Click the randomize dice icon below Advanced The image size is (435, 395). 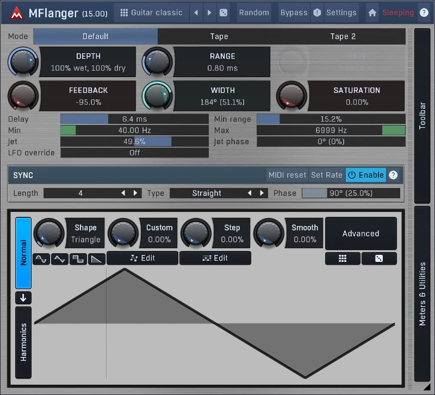click(379, 259)
